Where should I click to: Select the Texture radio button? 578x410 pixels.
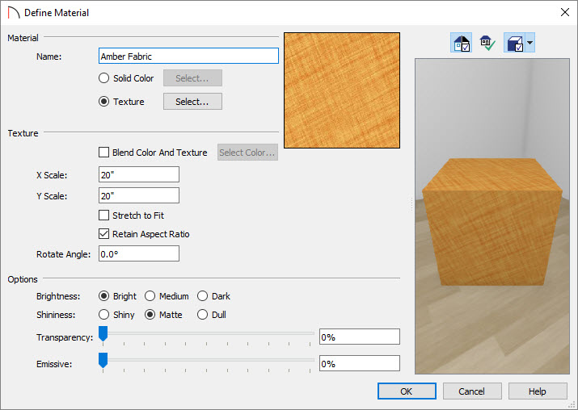click(x=104, y=102)
